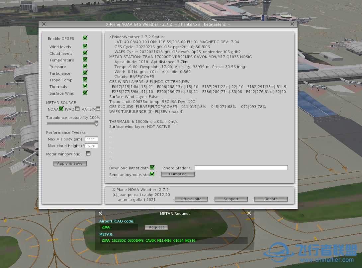Click the THERMALS status line

[x=143, y=122]
